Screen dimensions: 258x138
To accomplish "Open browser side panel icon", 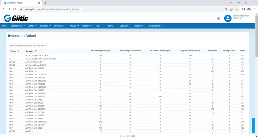I will pyautogui.click(x=243, y=9).
